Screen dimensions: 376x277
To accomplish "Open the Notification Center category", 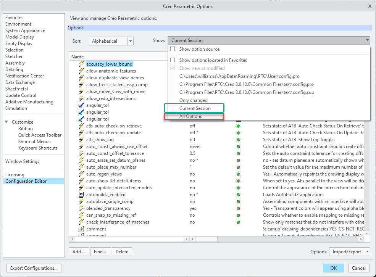I will (x=25, y=76).
